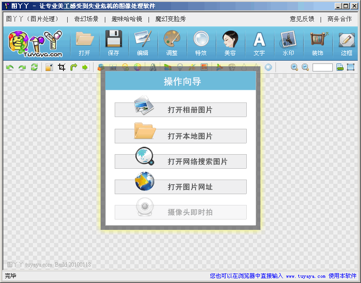Open the 调整 (Adjust) palette tool

point(172,43)
